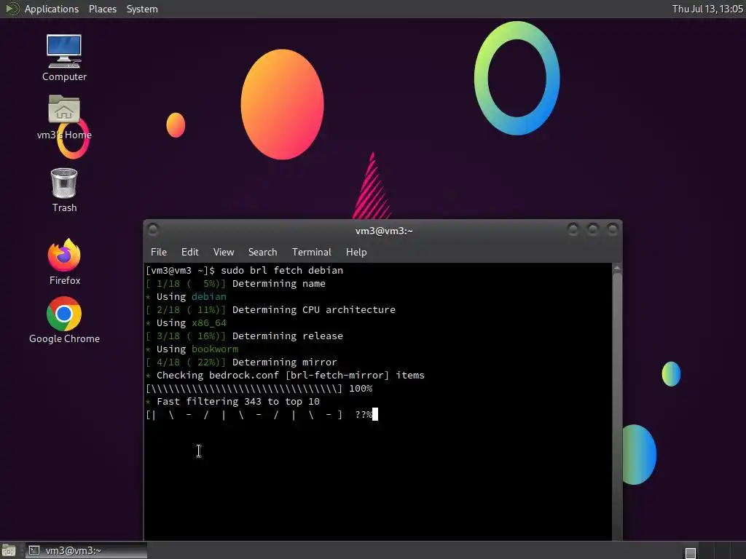Viewport: 746px width, 559px height.
Task: Open the terminal Help menu
Action: pos(356,252)
